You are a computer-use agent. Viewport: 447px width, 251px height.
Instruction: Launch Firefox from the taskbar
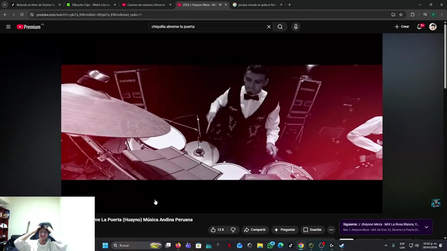click(178, 245)
